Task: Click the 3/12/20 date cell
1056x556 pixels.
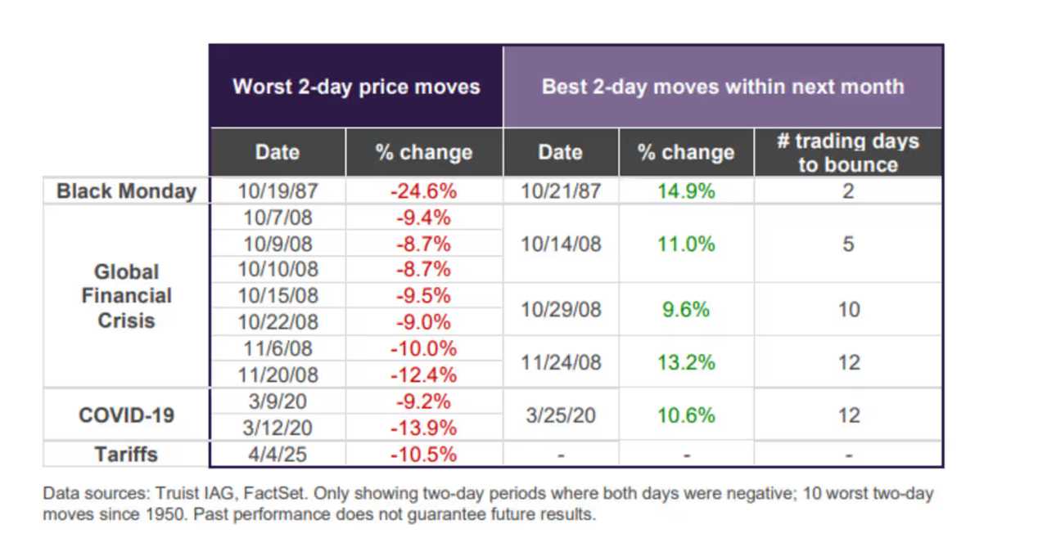Action: coord(278,428)
